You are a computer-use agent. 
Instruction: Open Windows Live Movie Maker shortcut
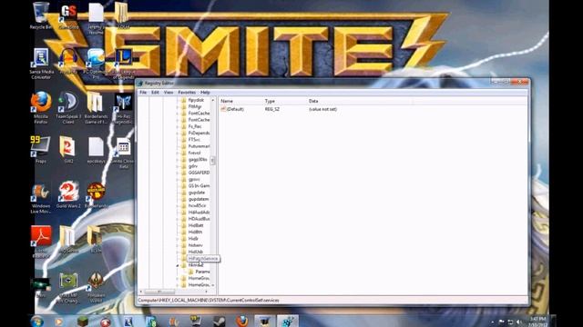[41, 198]
